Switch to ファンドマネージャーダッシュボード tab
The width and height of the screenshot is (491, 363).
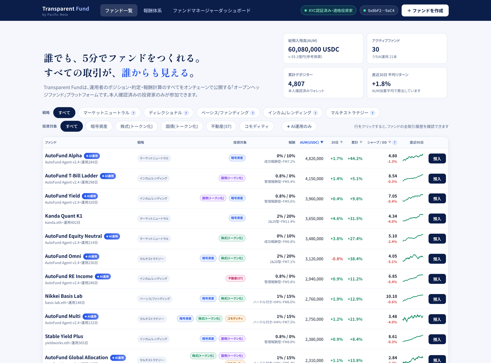(x=212, y=11)
